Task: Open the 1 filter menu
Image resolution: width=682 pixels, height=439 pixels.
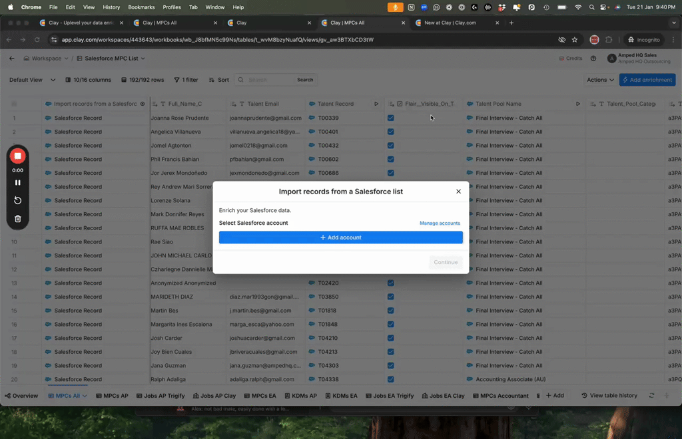Action: pos(186,80)
